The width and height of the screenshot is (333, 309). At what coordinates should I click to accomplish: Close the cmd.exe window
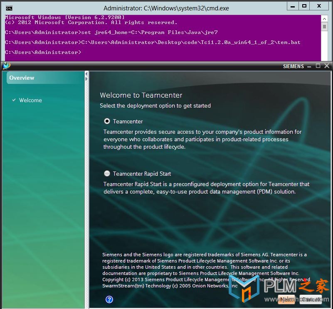319,6
